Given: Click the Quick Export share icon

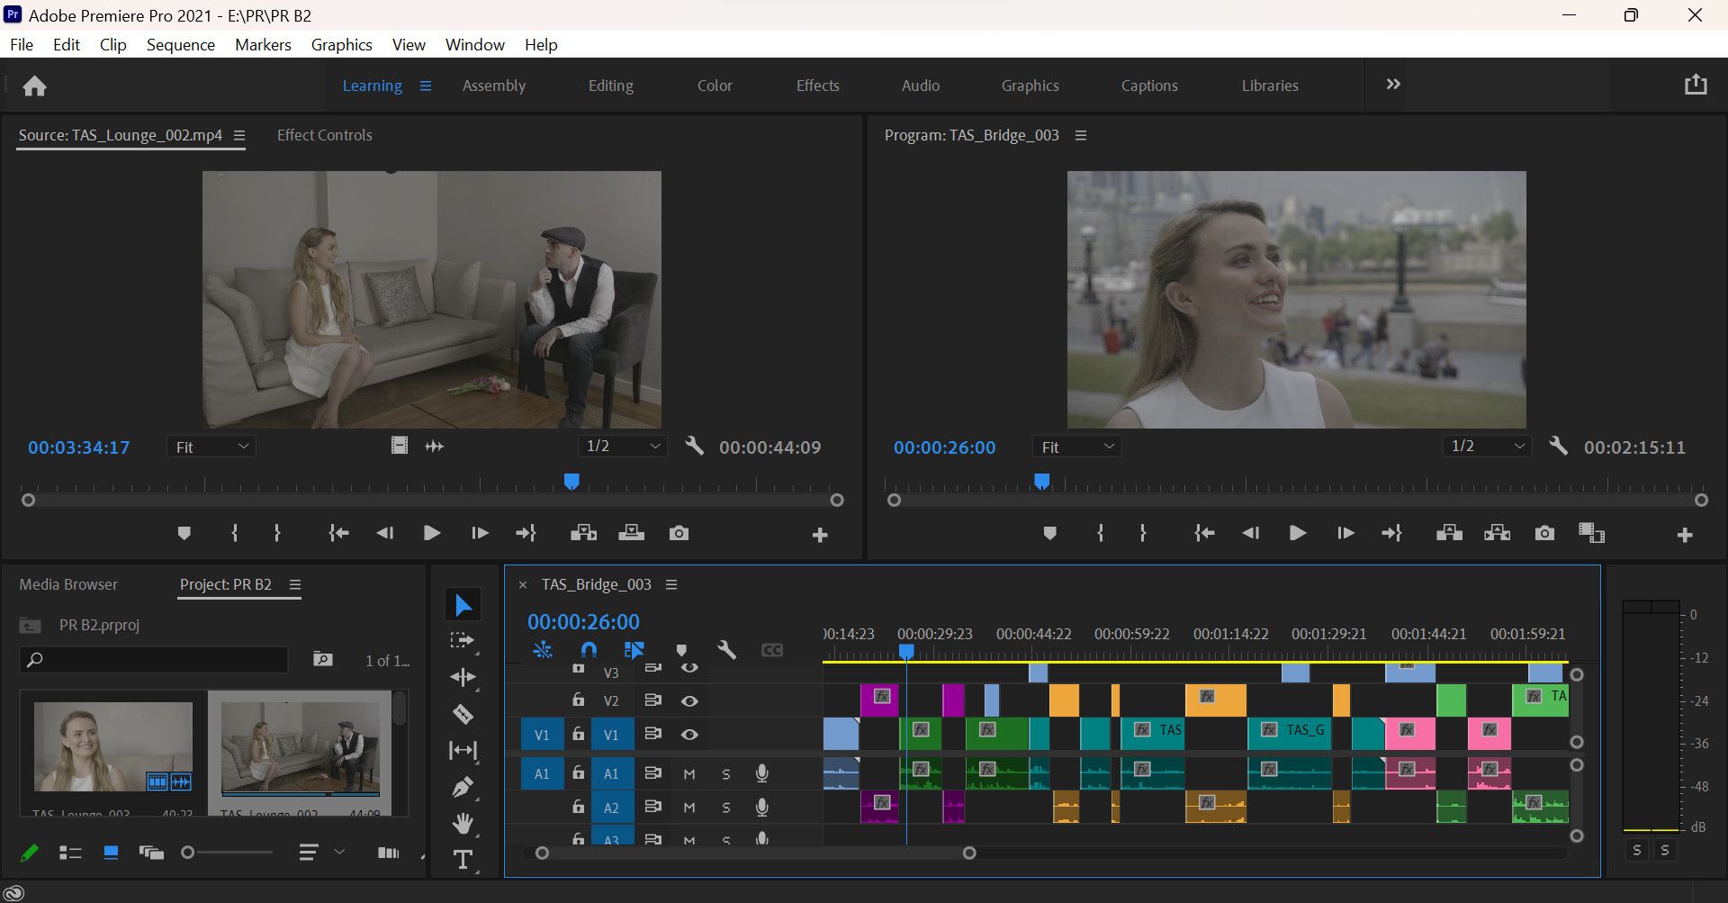Looking at the screenshot, I should [x=1696, y=85].
